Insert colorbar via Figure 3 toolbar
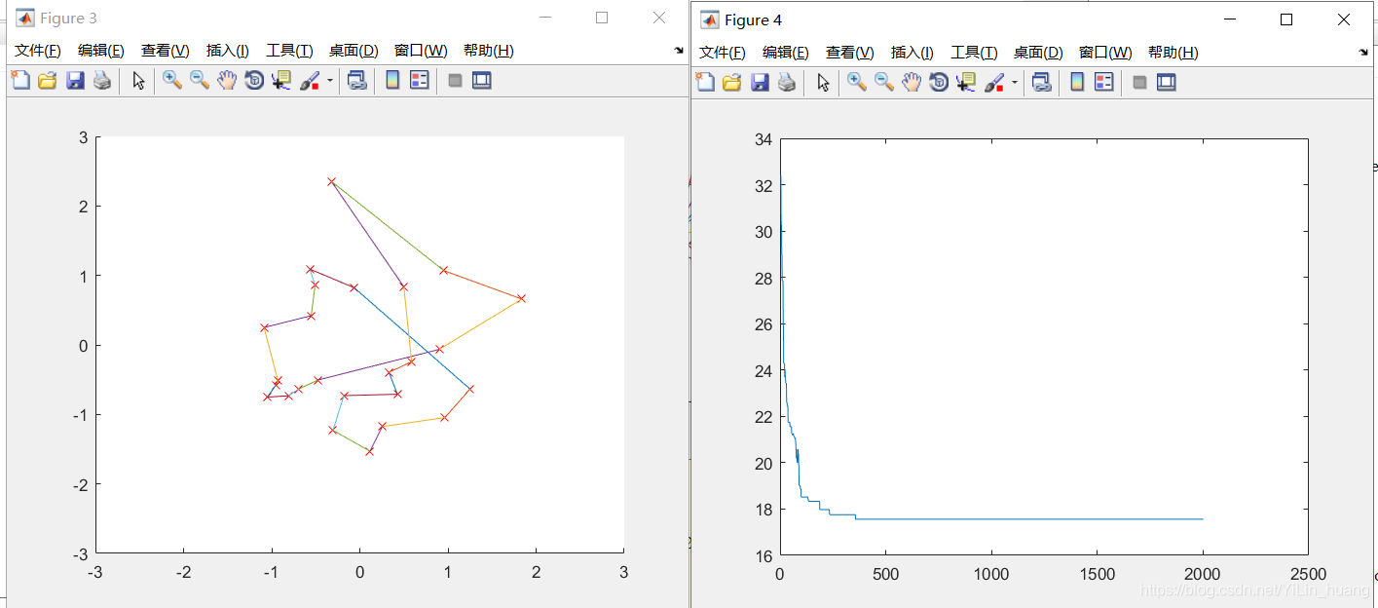Image resolution: width=1378 pixels, height=608 pixels. tap(392, 81)
